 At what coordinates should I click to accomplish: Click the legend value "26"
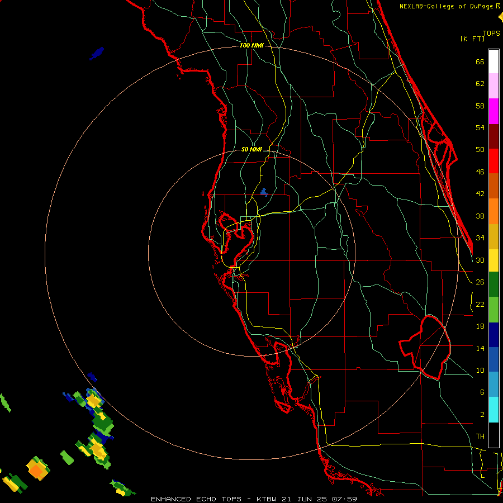click(x=480, y=282)
